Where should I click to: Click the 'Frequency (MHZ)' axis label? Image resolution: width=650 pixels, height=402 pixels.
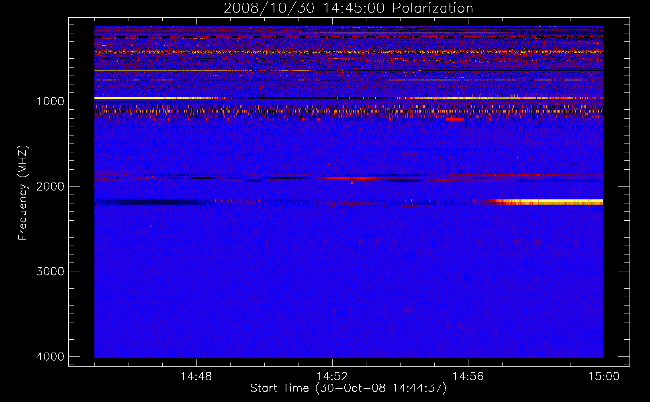pyautogui.click(x=23, y=193)
